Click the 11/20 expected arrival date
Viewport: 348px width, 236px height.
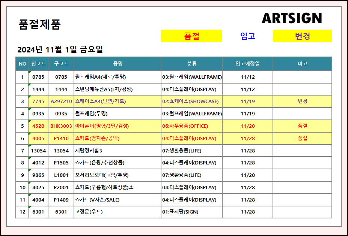247,126
